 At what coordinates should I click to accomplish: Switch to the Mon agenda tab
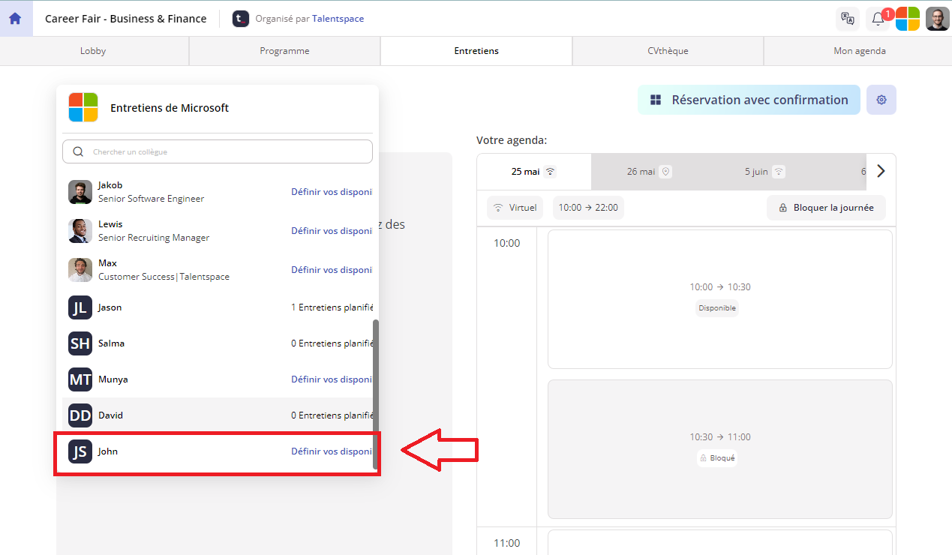tap(859, 51)
